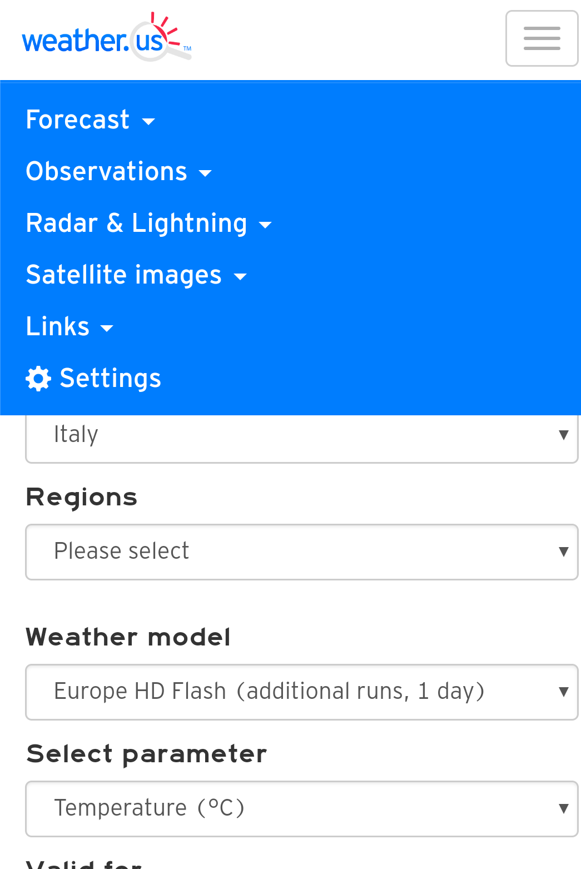Open the Italy country dropdown

300,435
